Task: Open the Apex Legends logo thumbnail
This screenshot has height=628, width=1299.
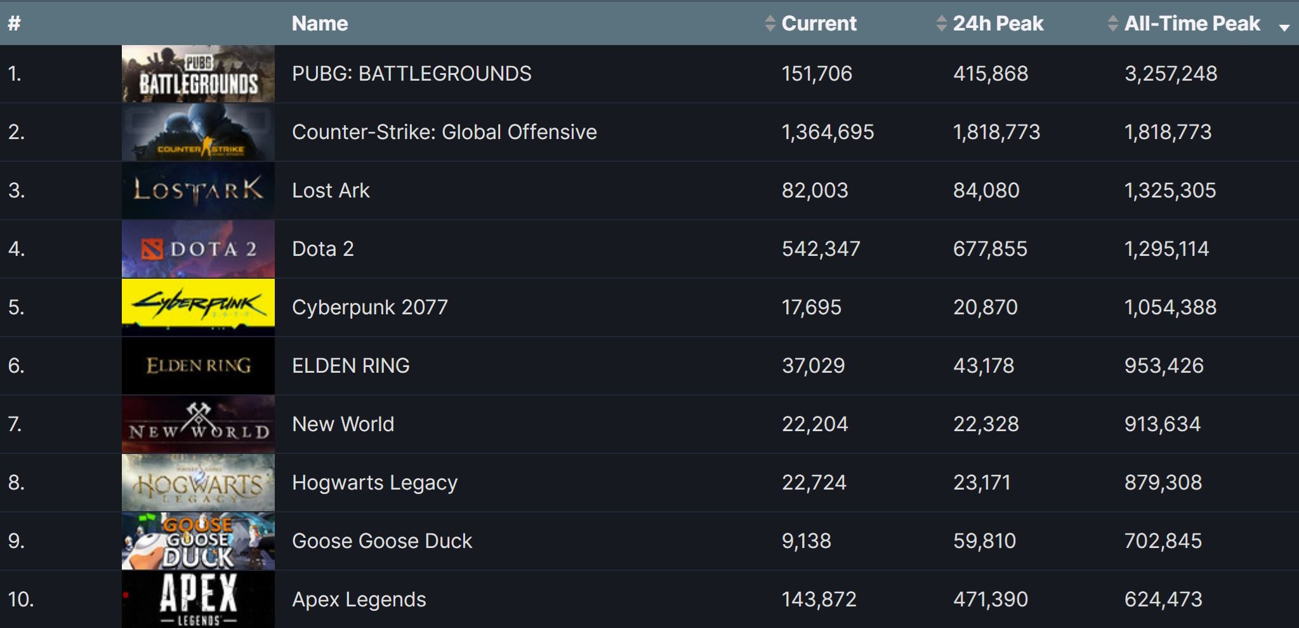Action: [198, 599]
